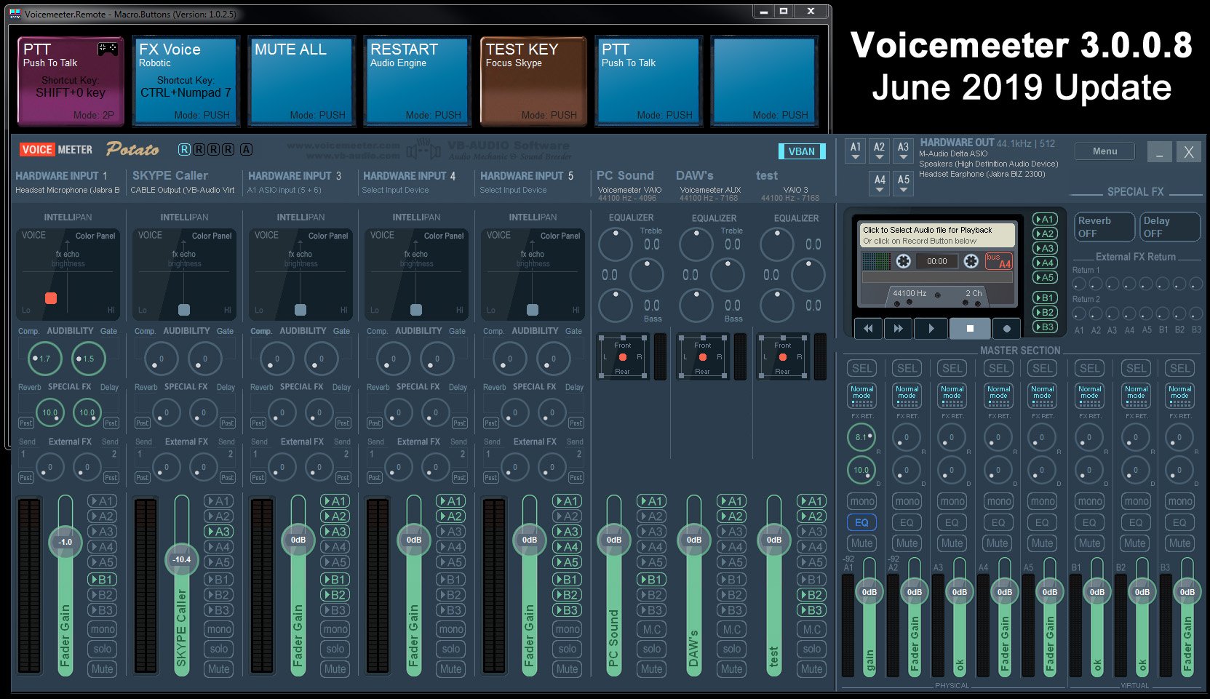Open the A5 output device selector
Viewport: 1210px width, 699px height.
903,183
